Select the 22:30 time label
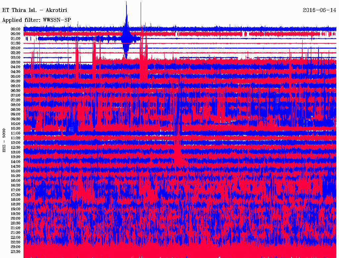339x258 pixels. pyautogui.click(x=16, y=242)
